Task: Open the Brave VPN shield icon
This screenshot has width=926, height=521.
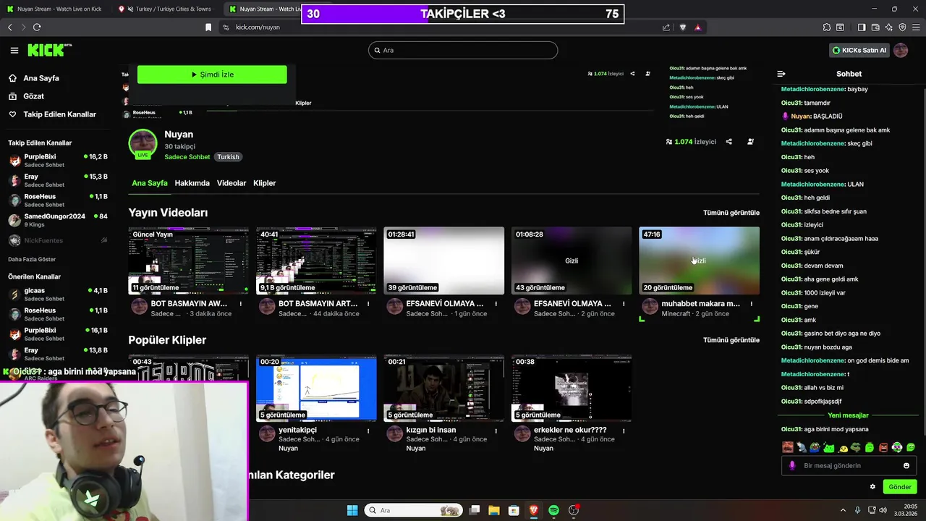Action: (902, 27)
